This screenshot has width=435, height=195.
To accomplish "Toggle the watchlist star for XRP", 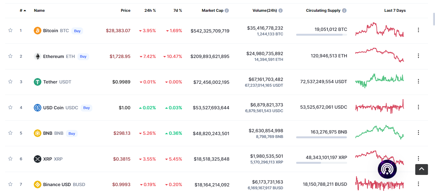I will 10,159.
